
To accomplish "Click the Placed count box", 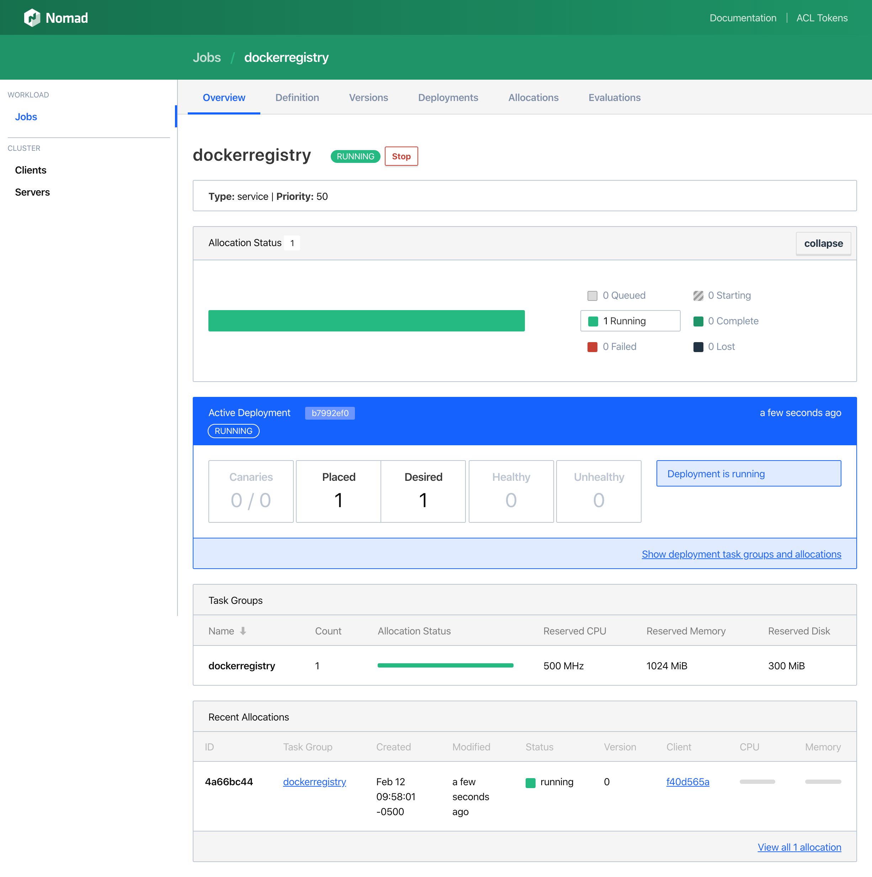I will point(338,491).
